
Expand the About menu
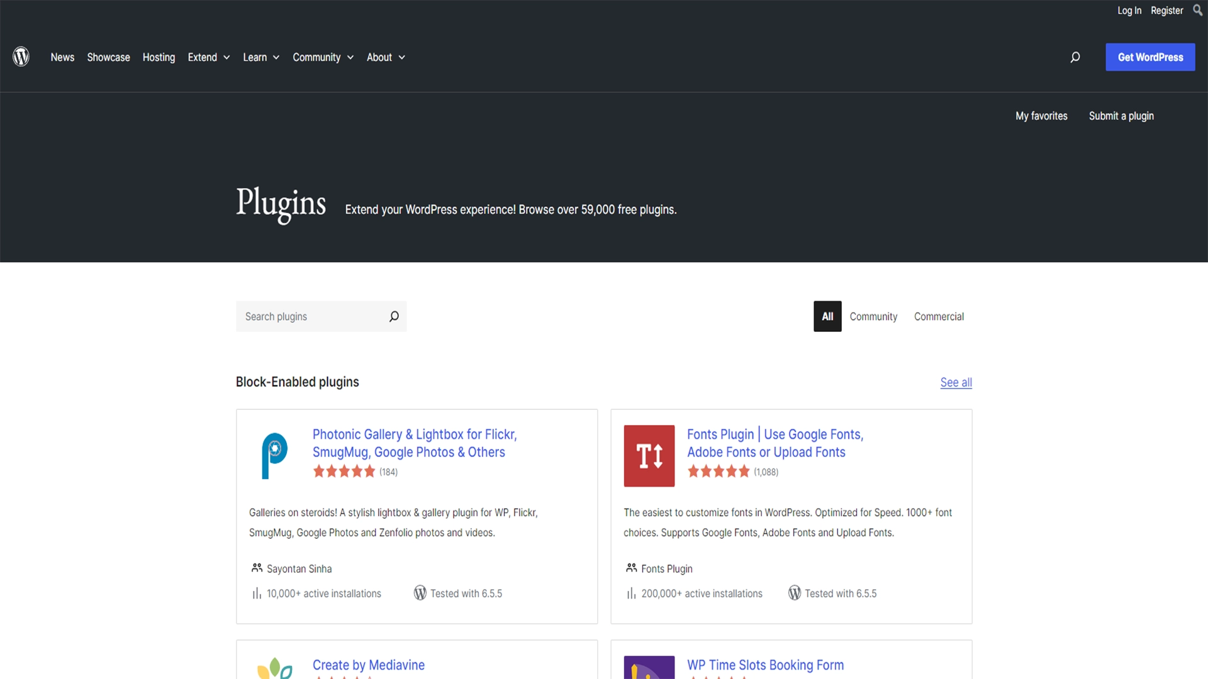(386, 57)
